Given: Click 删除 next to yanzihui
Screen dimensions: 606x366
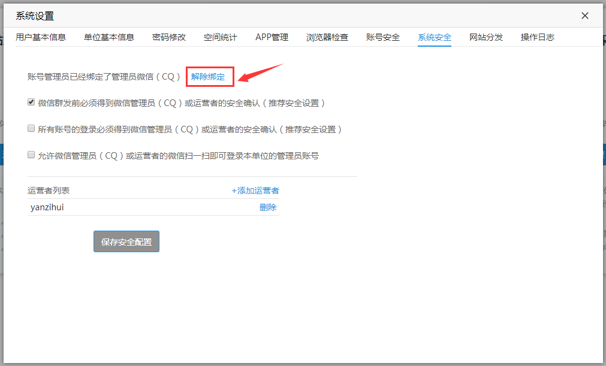Looking at the screenshot, I should [268, 207].
